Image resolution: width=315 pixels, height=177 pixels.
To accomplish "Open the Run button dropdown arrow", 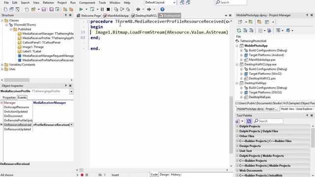I will tap(87, 9).
